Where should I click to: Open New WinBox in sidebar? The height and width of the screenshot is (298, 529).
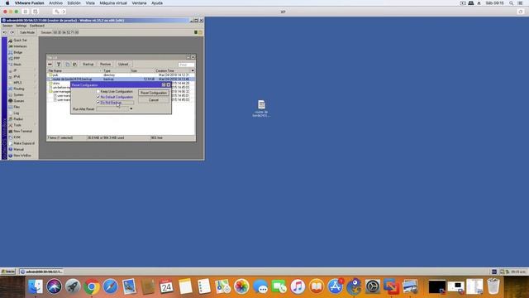[22, 156]
